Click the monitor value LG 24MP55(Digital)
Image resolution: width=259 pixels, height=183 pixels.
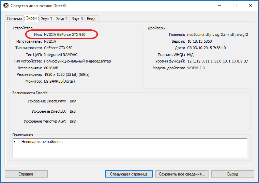[x=59, y=81]
